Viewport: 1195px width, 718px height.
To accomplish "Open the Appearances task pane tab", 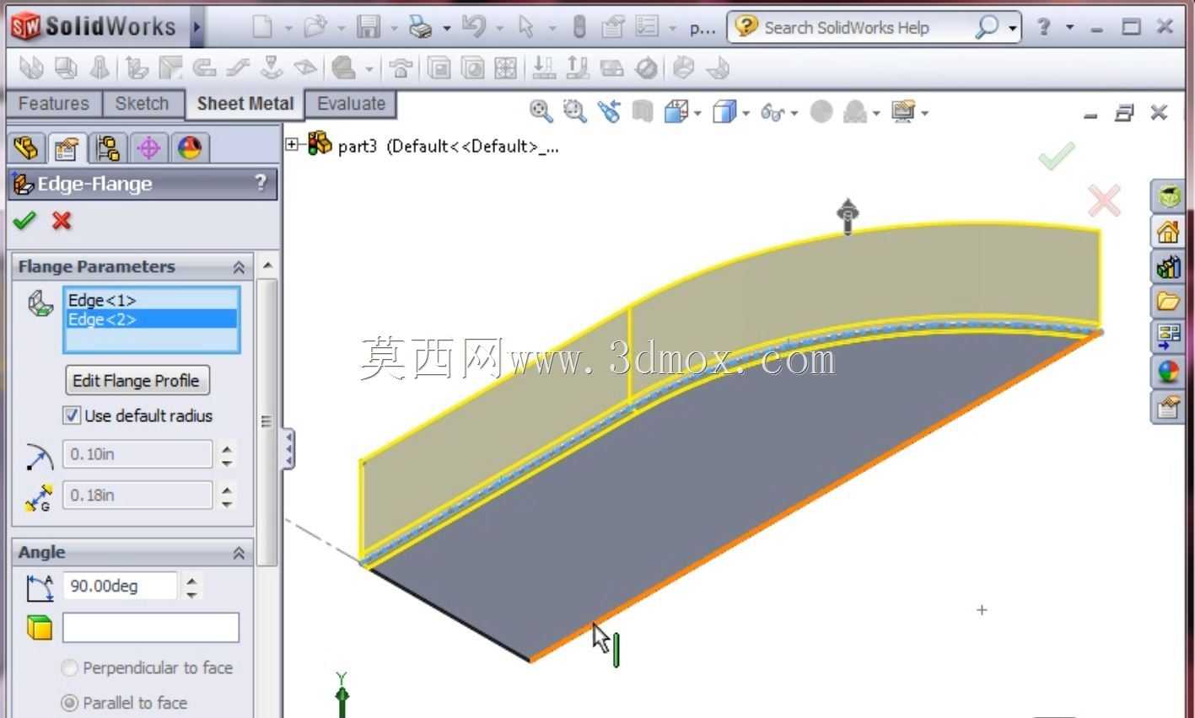I will (x=1168, y=372).
